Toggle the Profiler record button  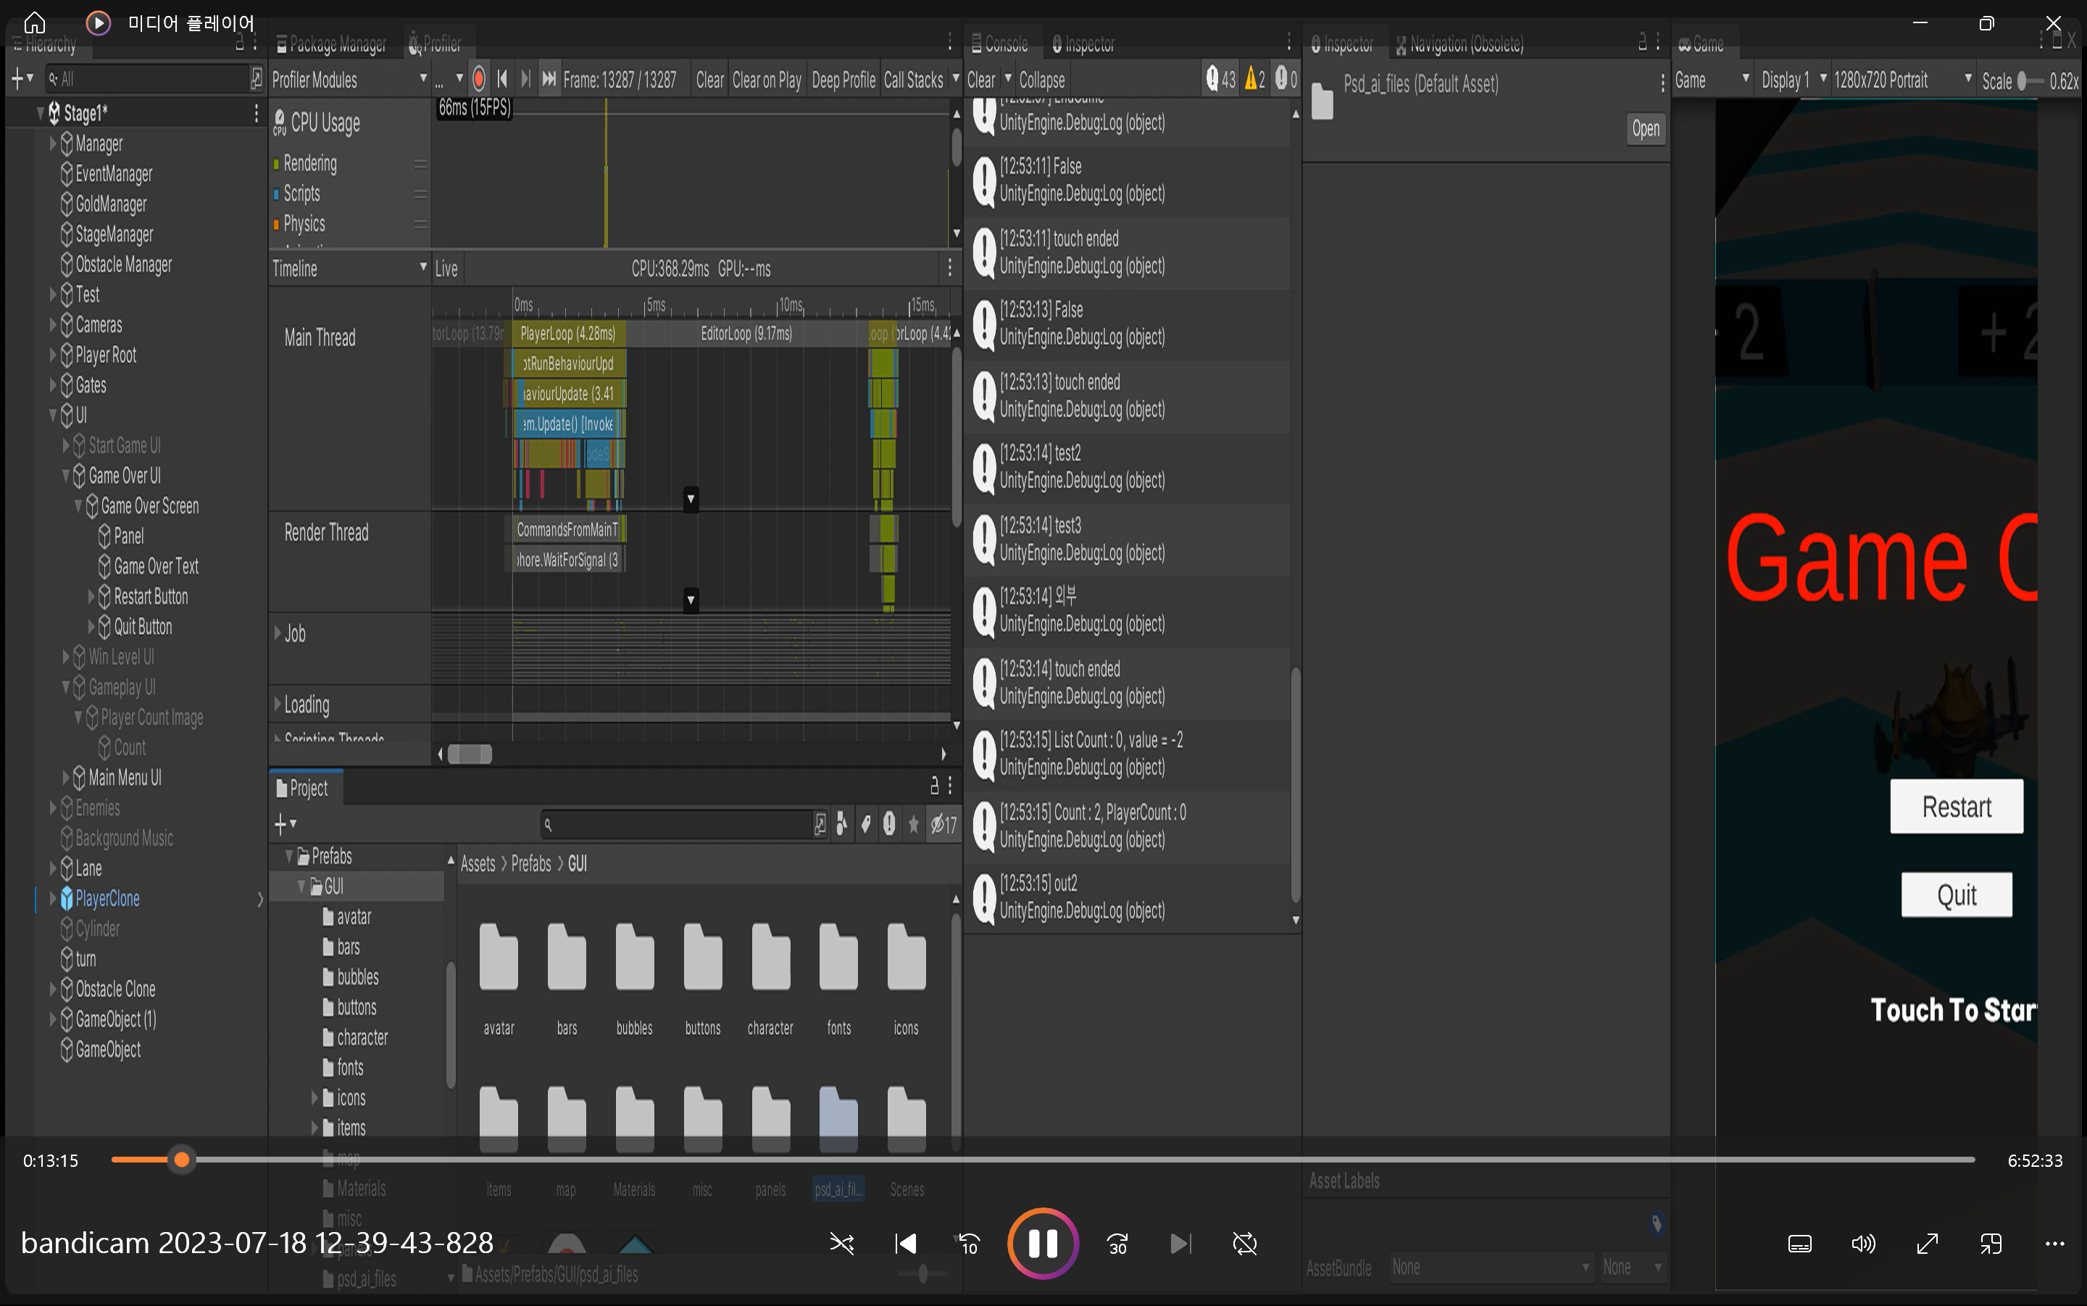click(478, 80)
